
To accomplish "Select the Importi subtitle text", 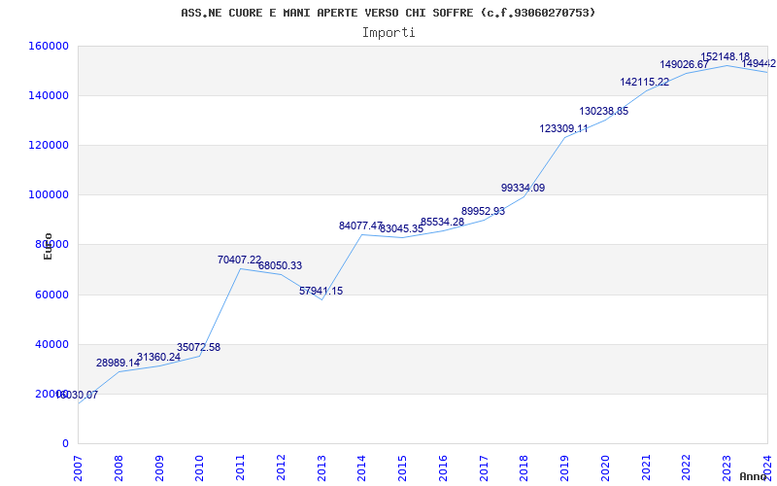I will [388, 33].
